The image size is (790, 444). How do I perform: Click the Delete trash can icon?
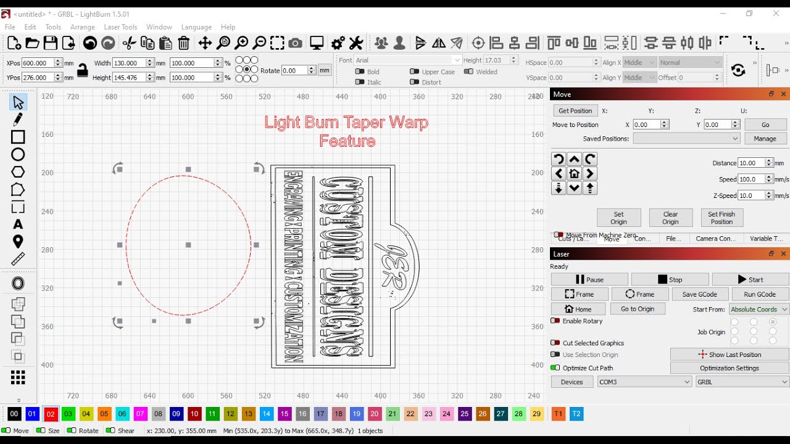point(184,43)
